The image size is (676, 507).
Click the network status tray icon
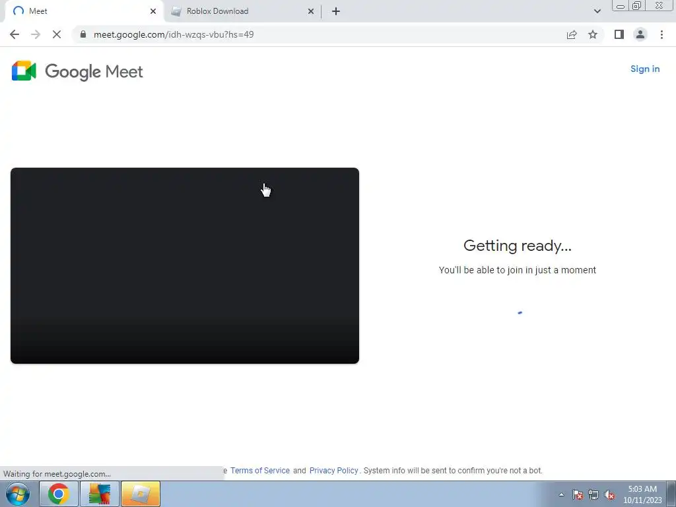pos(593,494)
